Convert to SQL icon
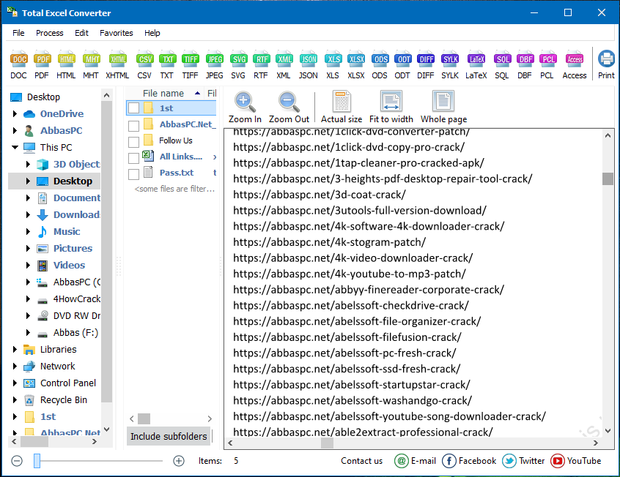This screenshot has width=620, height=477. click(502, 65)
